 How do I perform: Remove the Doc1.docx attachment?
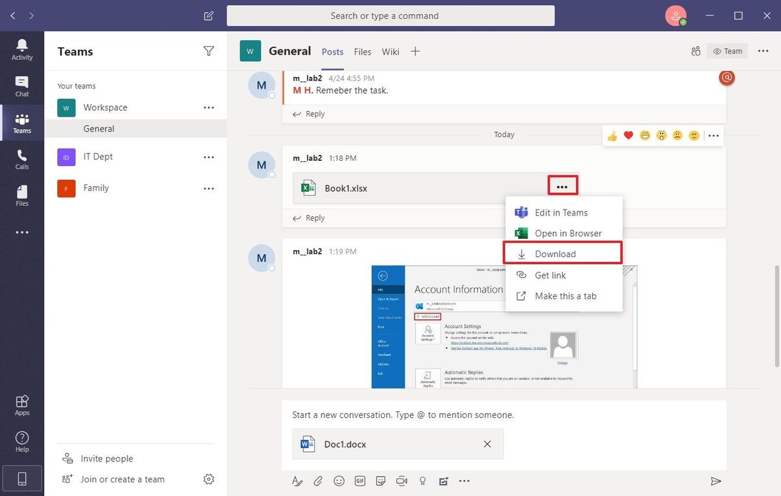pos(487,443)
